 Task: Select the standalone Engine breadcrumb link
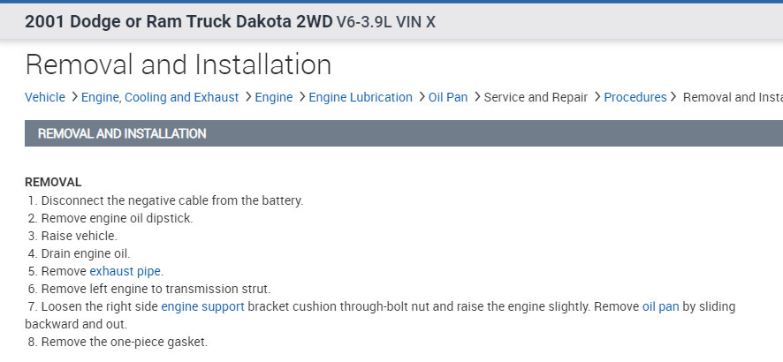(x=274, y=97)
